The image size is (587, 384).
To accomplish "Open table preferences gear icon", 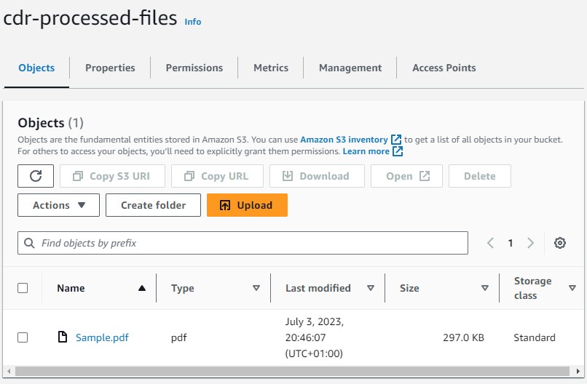I will pyautogui.click(x=559, y=243).
